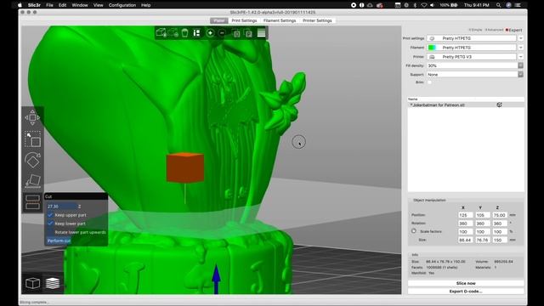Switch to the Plater tab

219,20
